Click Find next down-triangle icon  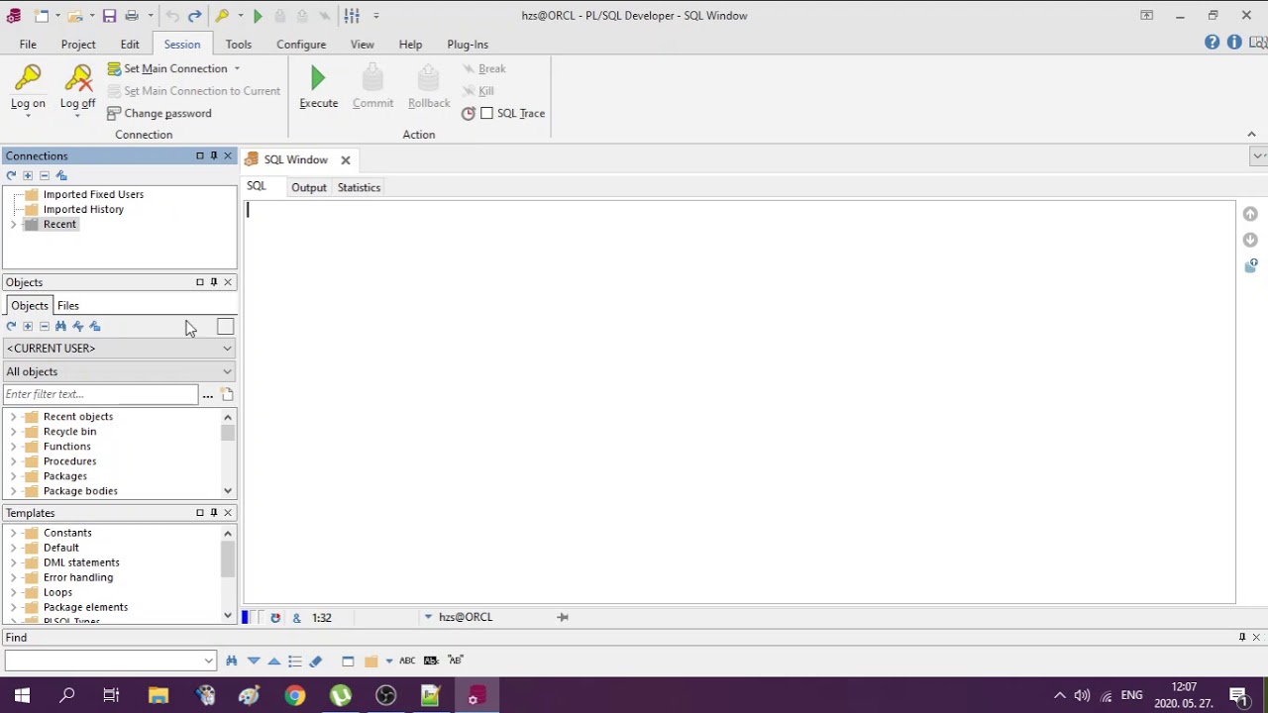(x=254, y=661)
